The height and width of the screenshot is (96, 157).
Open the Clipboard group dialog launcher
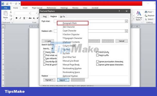tap(12, 23)
